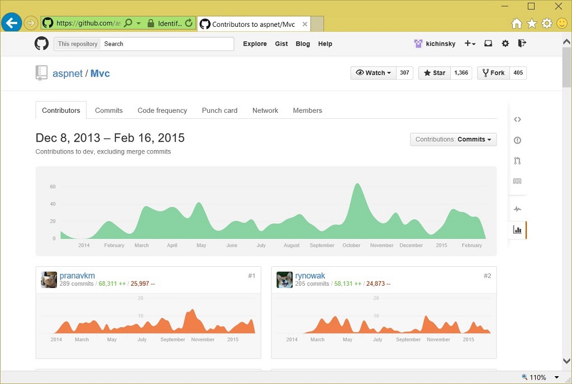Open pranavkm's 289 commits link
Viewport: 572px width, 384px height.
tap(76, 284)
